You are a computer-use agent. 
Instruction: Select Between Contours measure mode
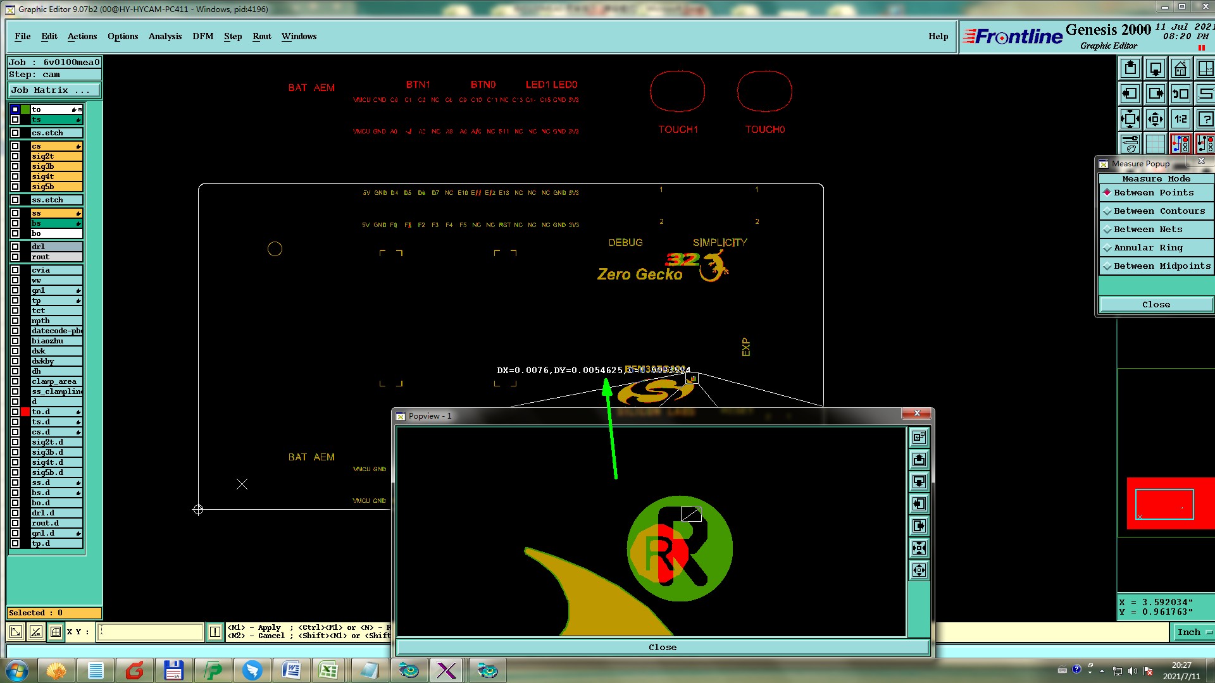point(1159,211)
